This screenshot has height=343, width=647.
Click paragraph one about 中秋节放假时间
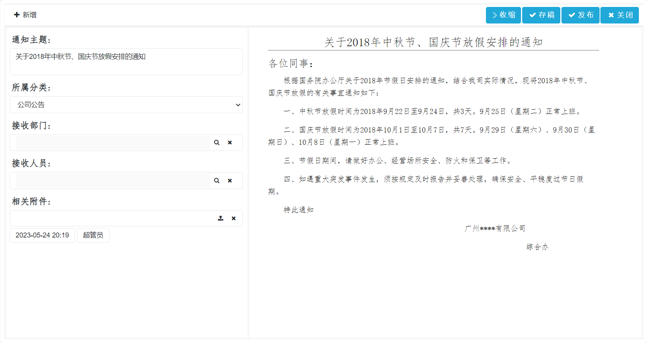[x=432, y=111]
